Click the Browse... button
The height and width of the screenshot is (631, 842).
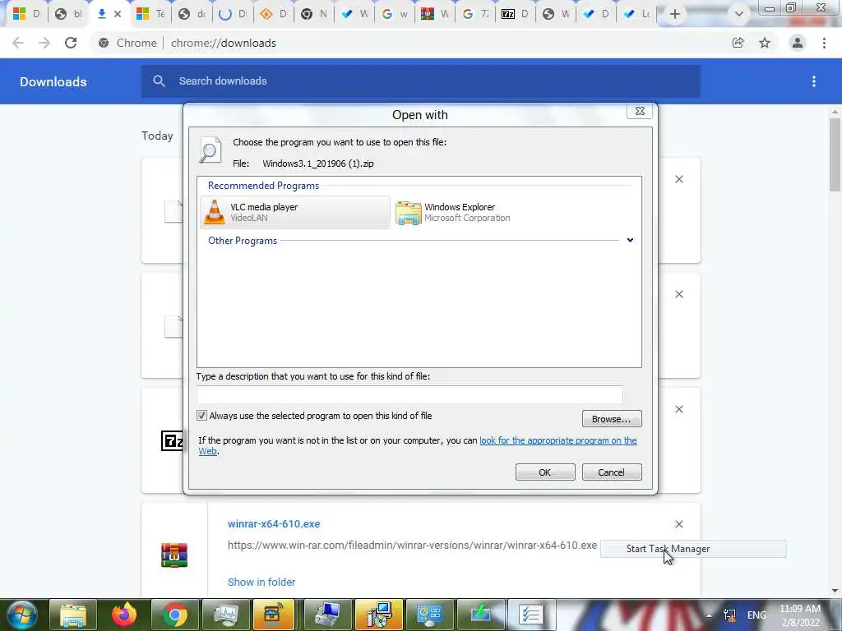612,418
